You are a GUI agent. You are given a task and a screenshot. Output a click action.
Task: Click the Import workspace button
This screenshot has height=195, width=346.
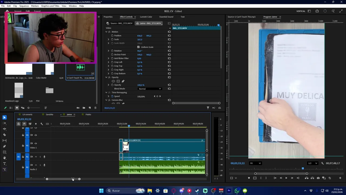click(x=18, y=11)
